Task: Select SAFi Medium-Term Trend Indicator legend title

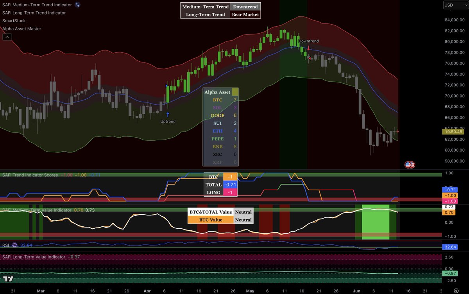Action: (x=37, y=5)
